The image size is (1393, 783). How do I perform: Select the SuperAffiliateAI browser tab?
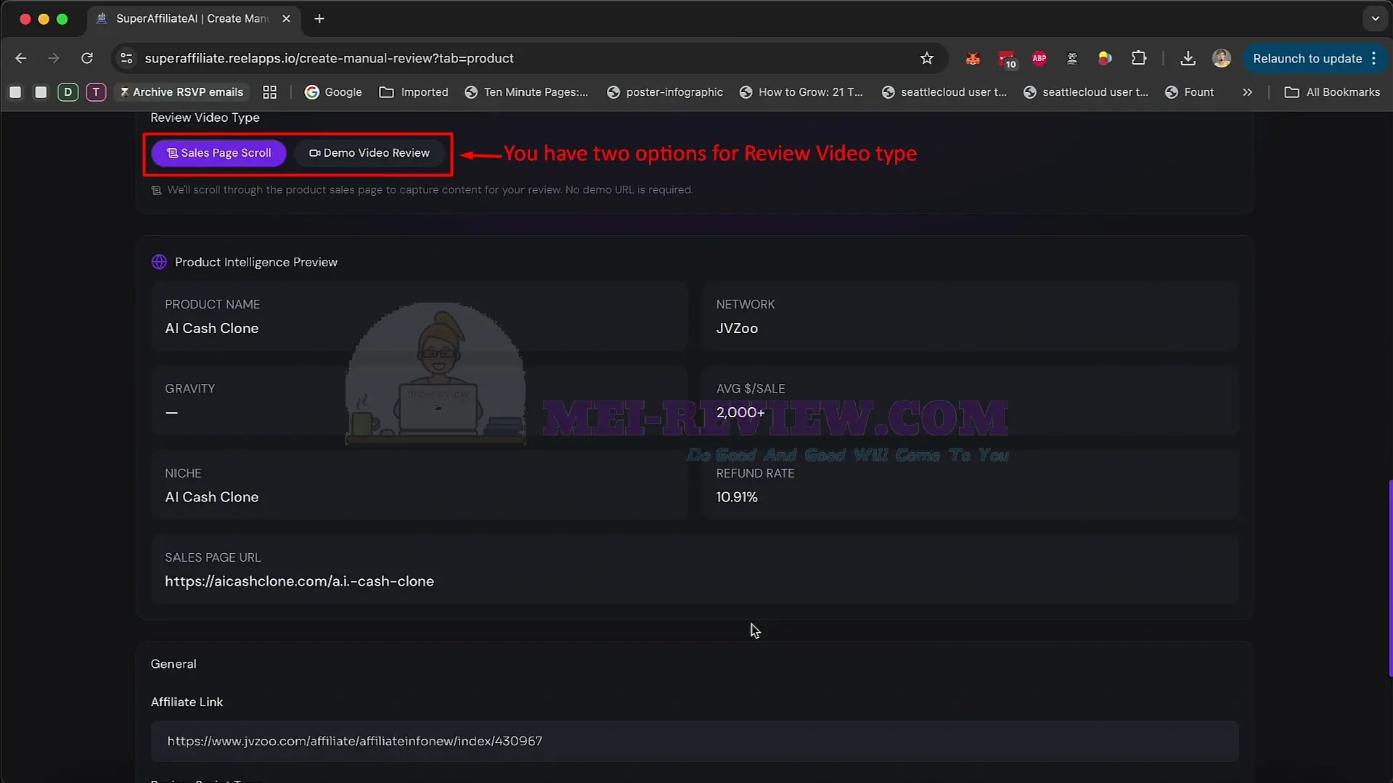192,19
